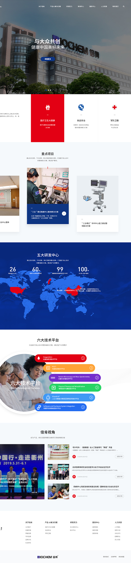The image size is (131, 563).
Task: Click arrow circle on Software Hardware Integration bar
Action: tap(83, 407)
